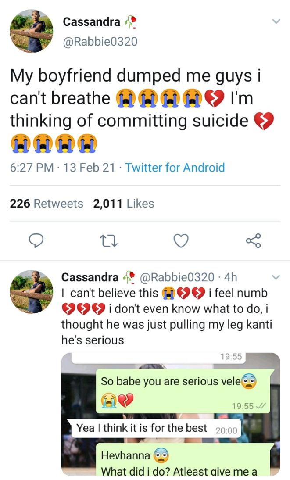Open main tweet options chevron

[276, 21]
